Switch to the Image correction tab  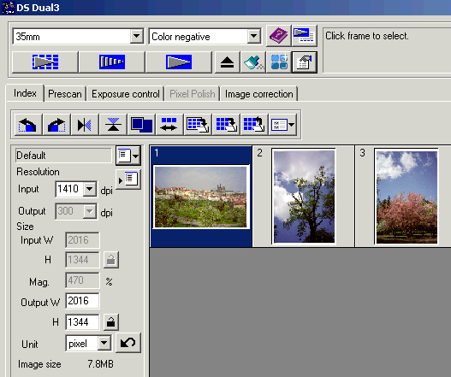[258, 94]
